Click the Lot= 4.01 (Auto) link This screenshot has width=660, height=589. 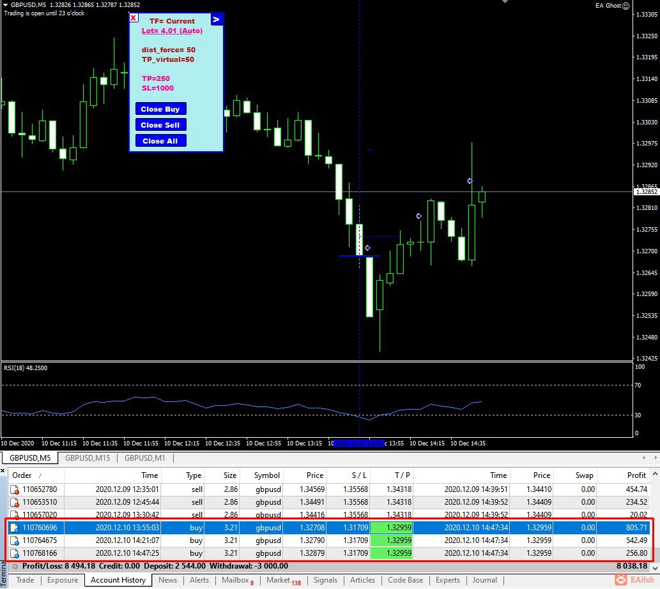172,31
